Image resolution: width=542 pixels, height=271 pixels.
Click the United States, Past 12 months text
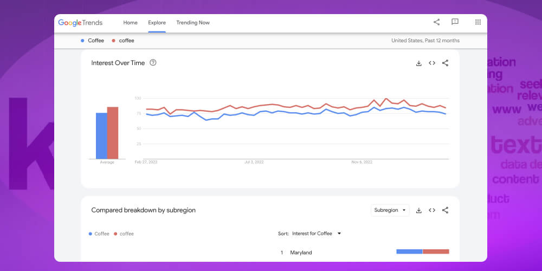[425, 41]
